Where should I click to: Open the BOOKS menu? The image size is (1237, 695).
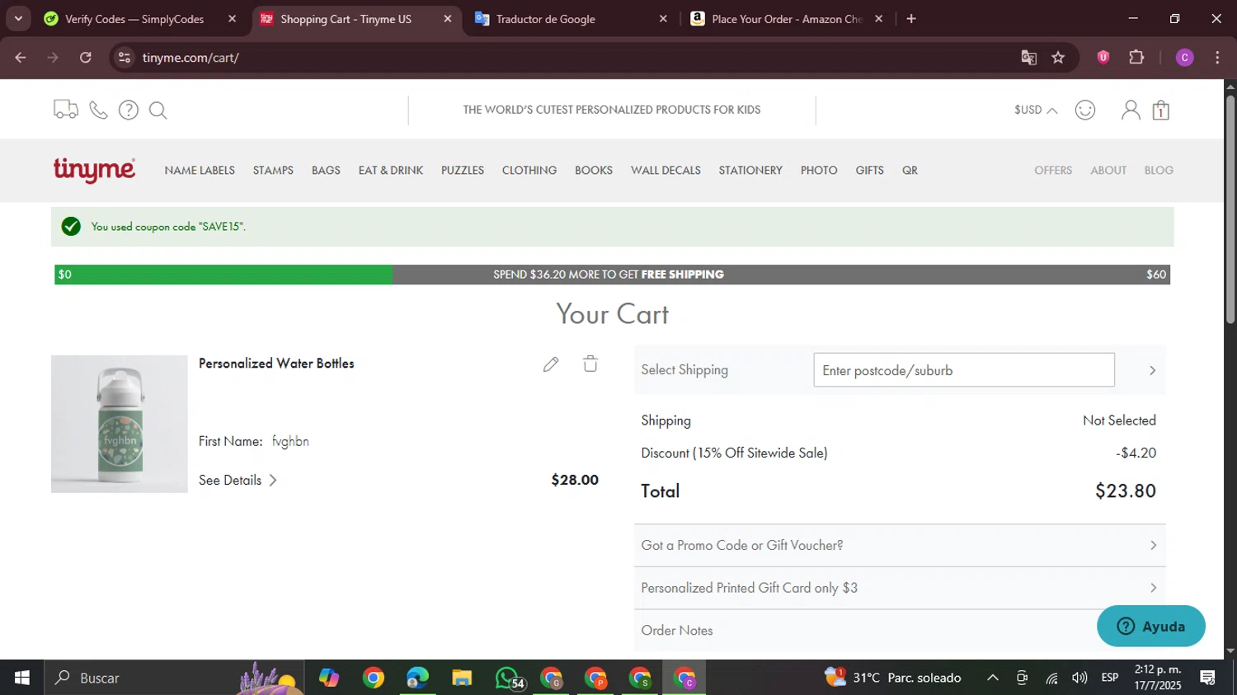594,170
